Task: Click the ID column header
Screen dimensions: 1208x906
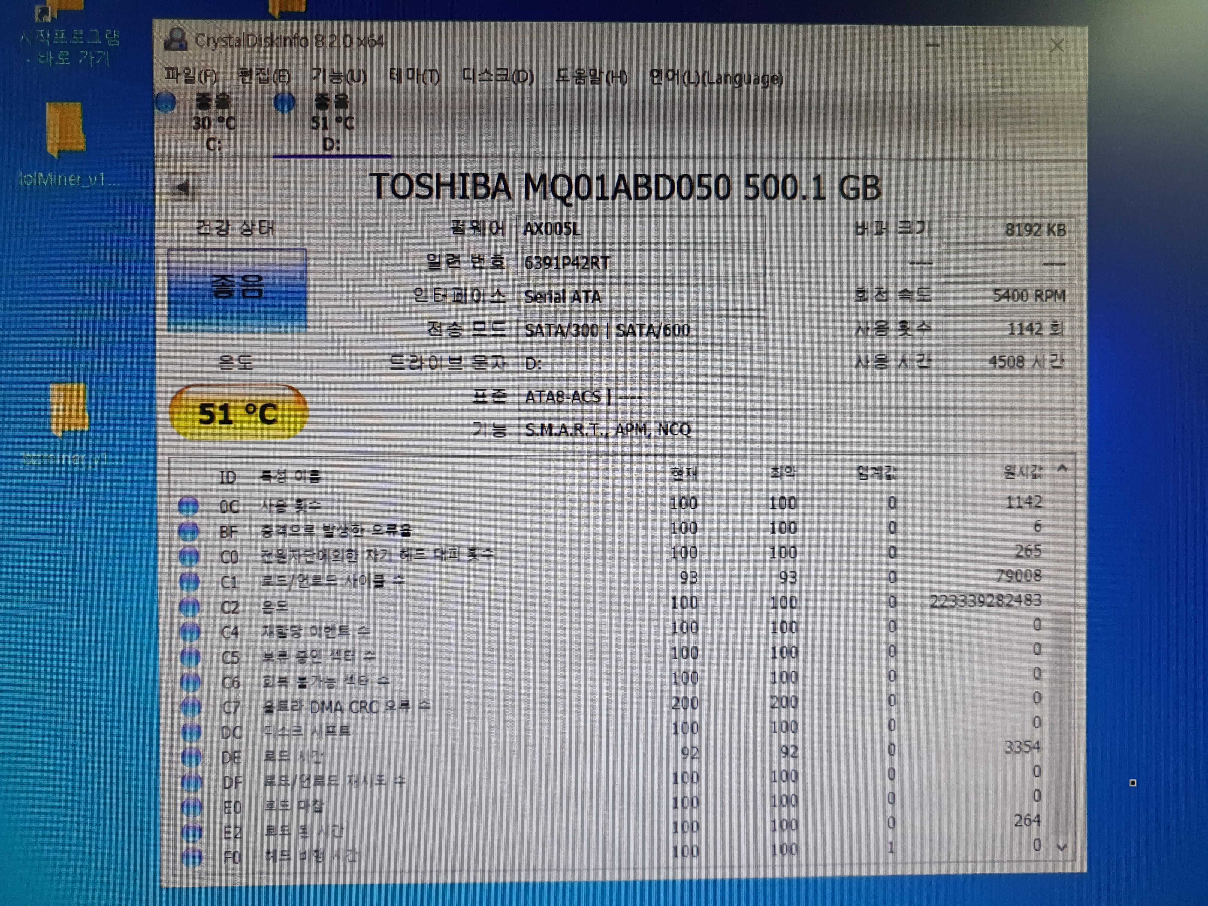Action: click(228, 477)
